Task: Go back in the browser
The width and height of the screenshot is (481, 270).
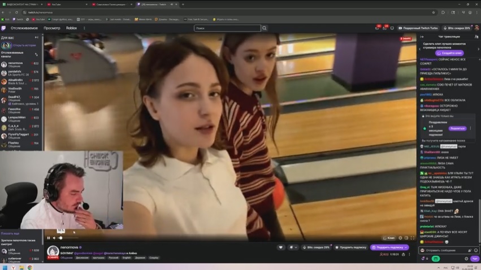Action: pyautogui.click(x=3, y=12)
